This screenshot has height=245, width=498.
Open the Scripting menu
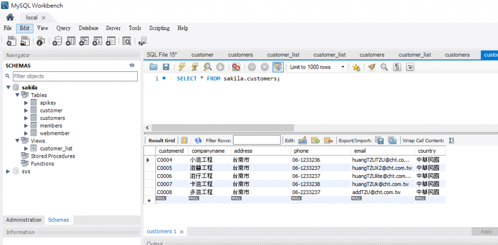click(x=160, y=28)
